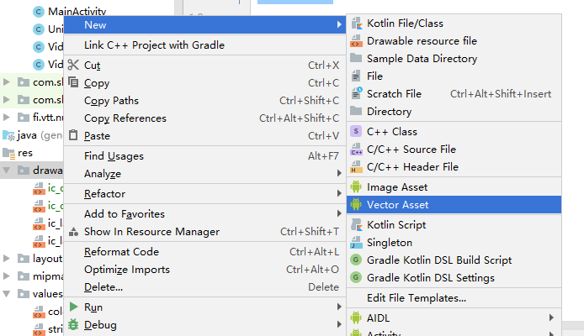This screenshot has height=336, width=584.
Task: Select the values folder in tree
Action: (47, 294)
